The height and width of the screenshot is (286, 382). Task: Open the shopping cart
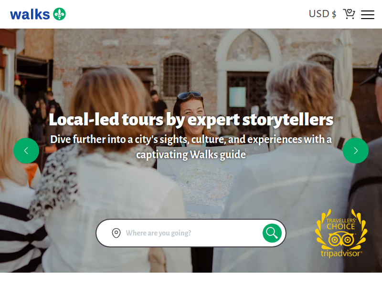(349, 14)
